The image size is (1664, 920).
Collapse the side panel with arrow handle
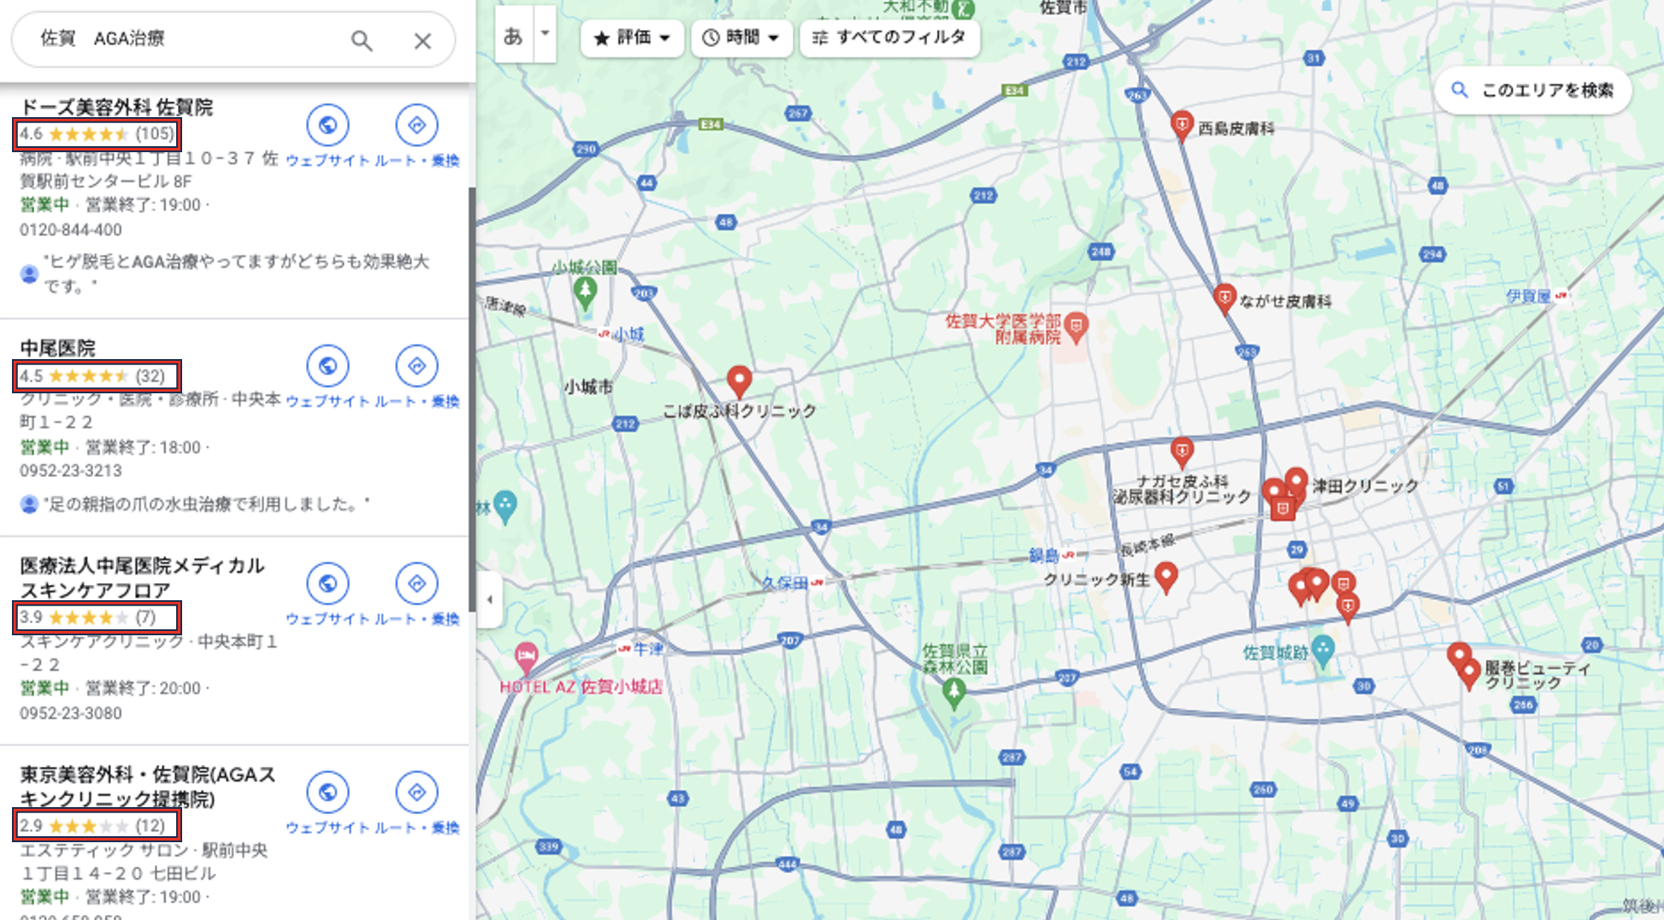(489, 599)
